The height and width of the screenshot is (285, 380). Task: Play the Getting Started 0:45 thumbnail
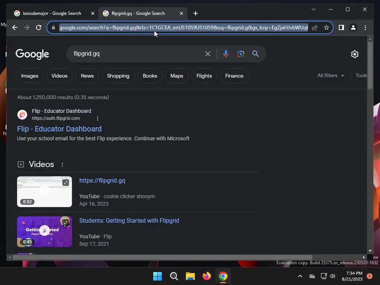point(45,232)
